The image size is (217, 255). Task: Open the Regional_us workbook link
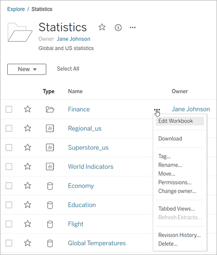[x=84, y=128]
